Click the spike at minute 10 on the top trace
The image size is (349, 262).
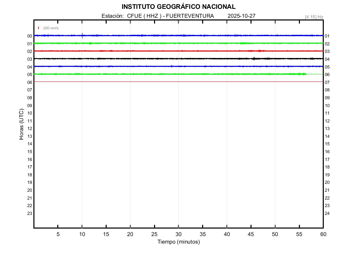pos(82,35)
